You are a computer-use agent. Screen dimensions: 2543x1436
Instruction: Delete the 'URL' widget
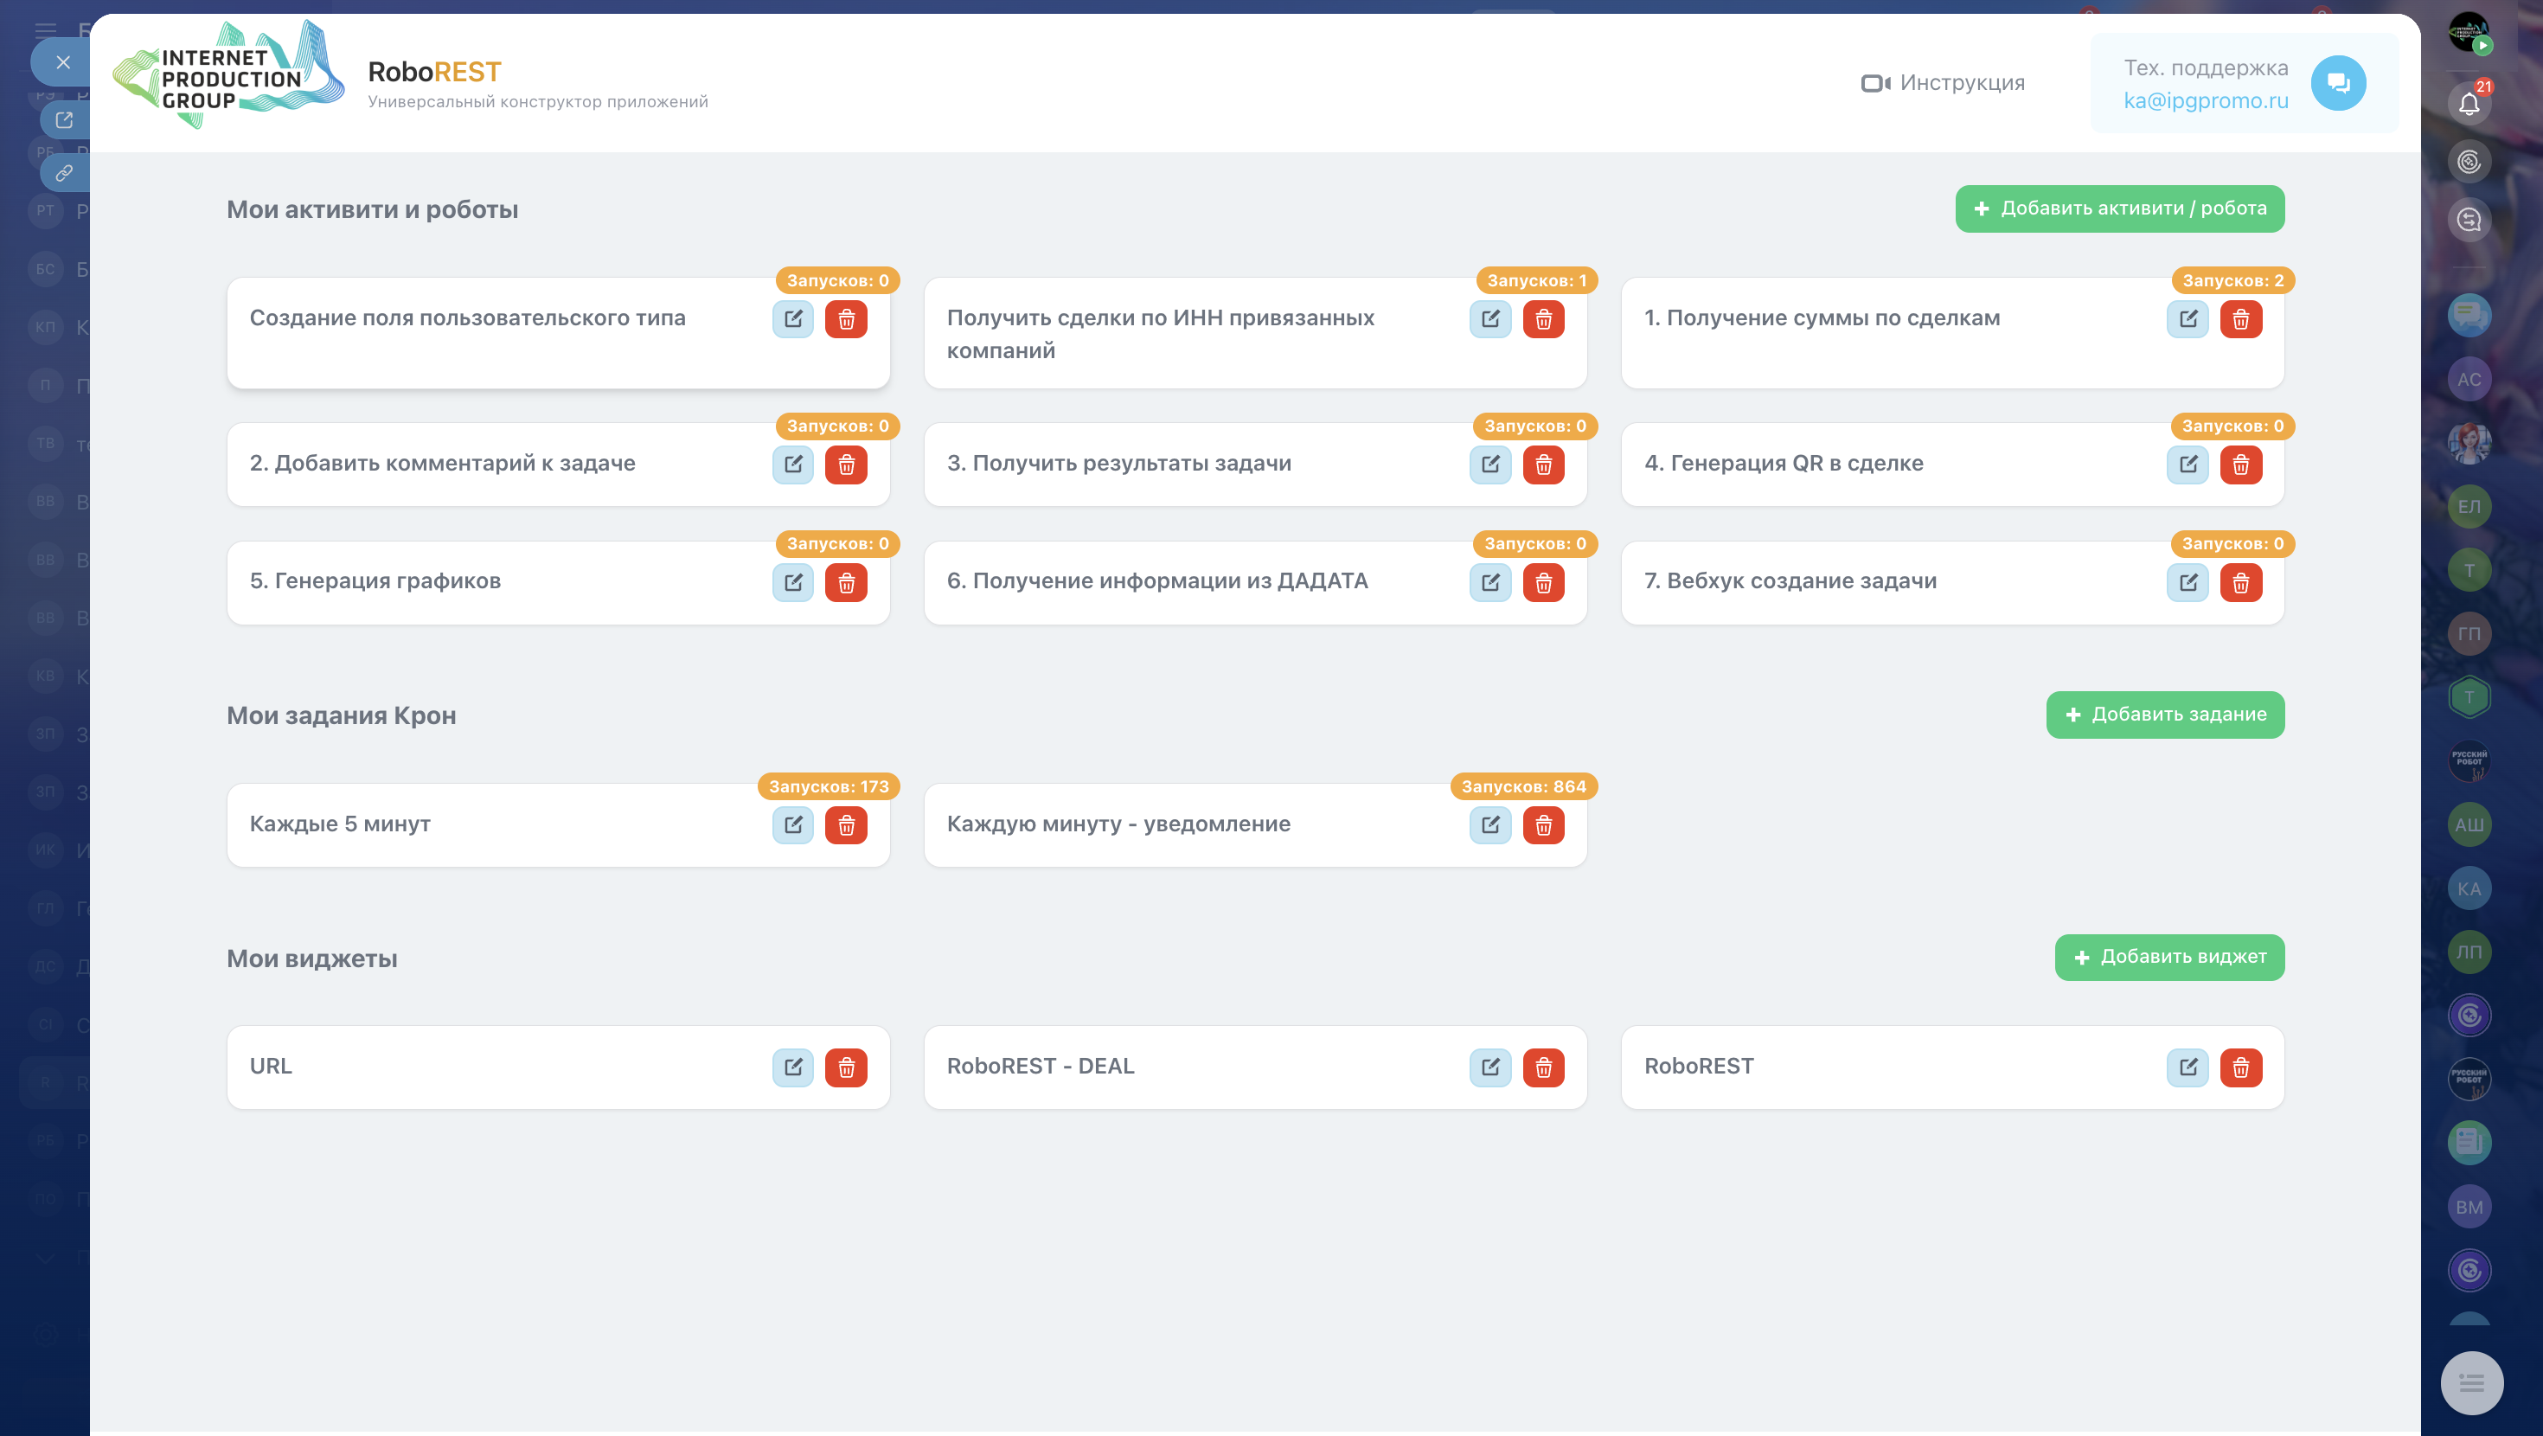[846, 1067]
